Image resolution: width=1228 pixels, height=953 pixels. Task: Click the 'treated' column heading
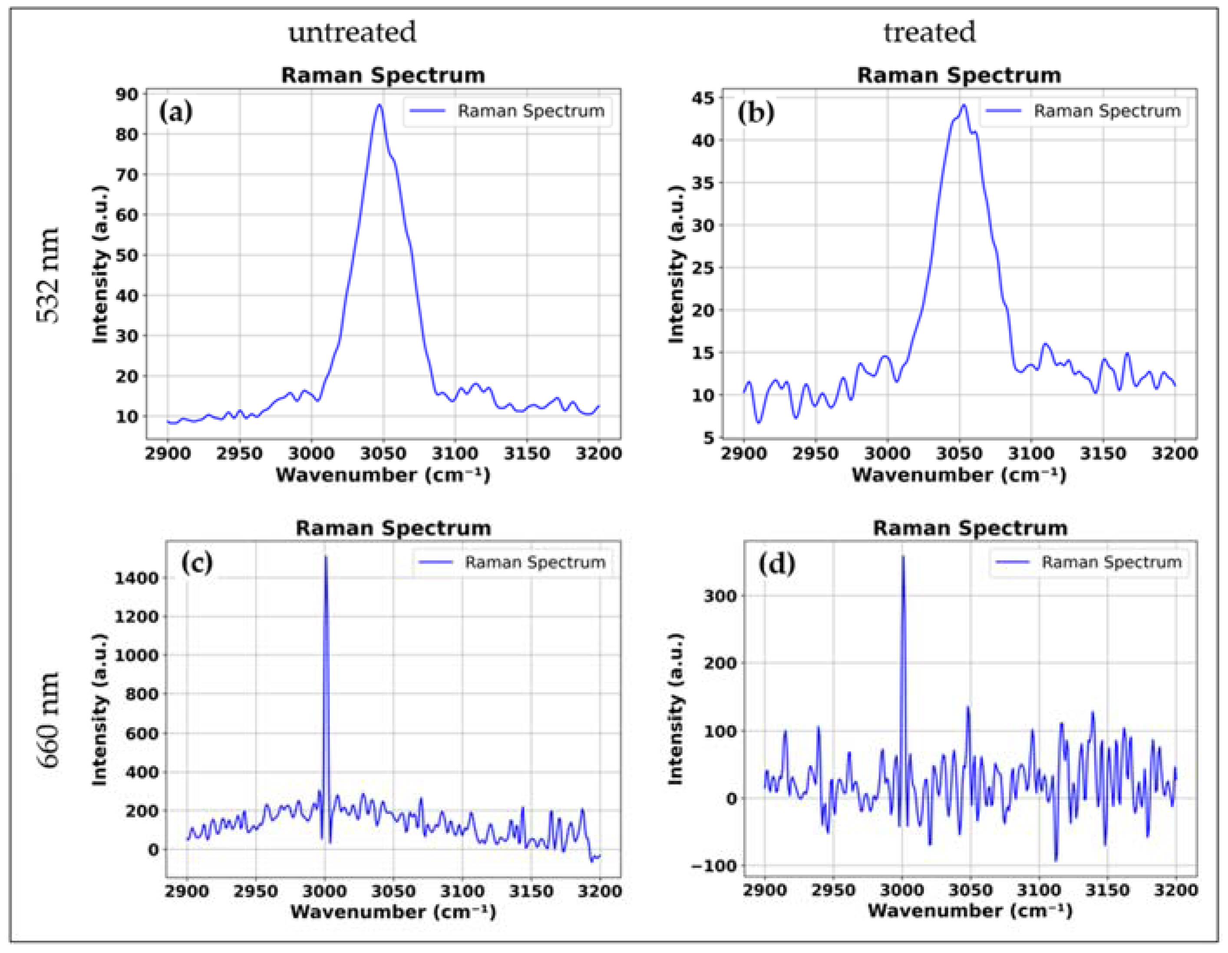tap(929, 32)
